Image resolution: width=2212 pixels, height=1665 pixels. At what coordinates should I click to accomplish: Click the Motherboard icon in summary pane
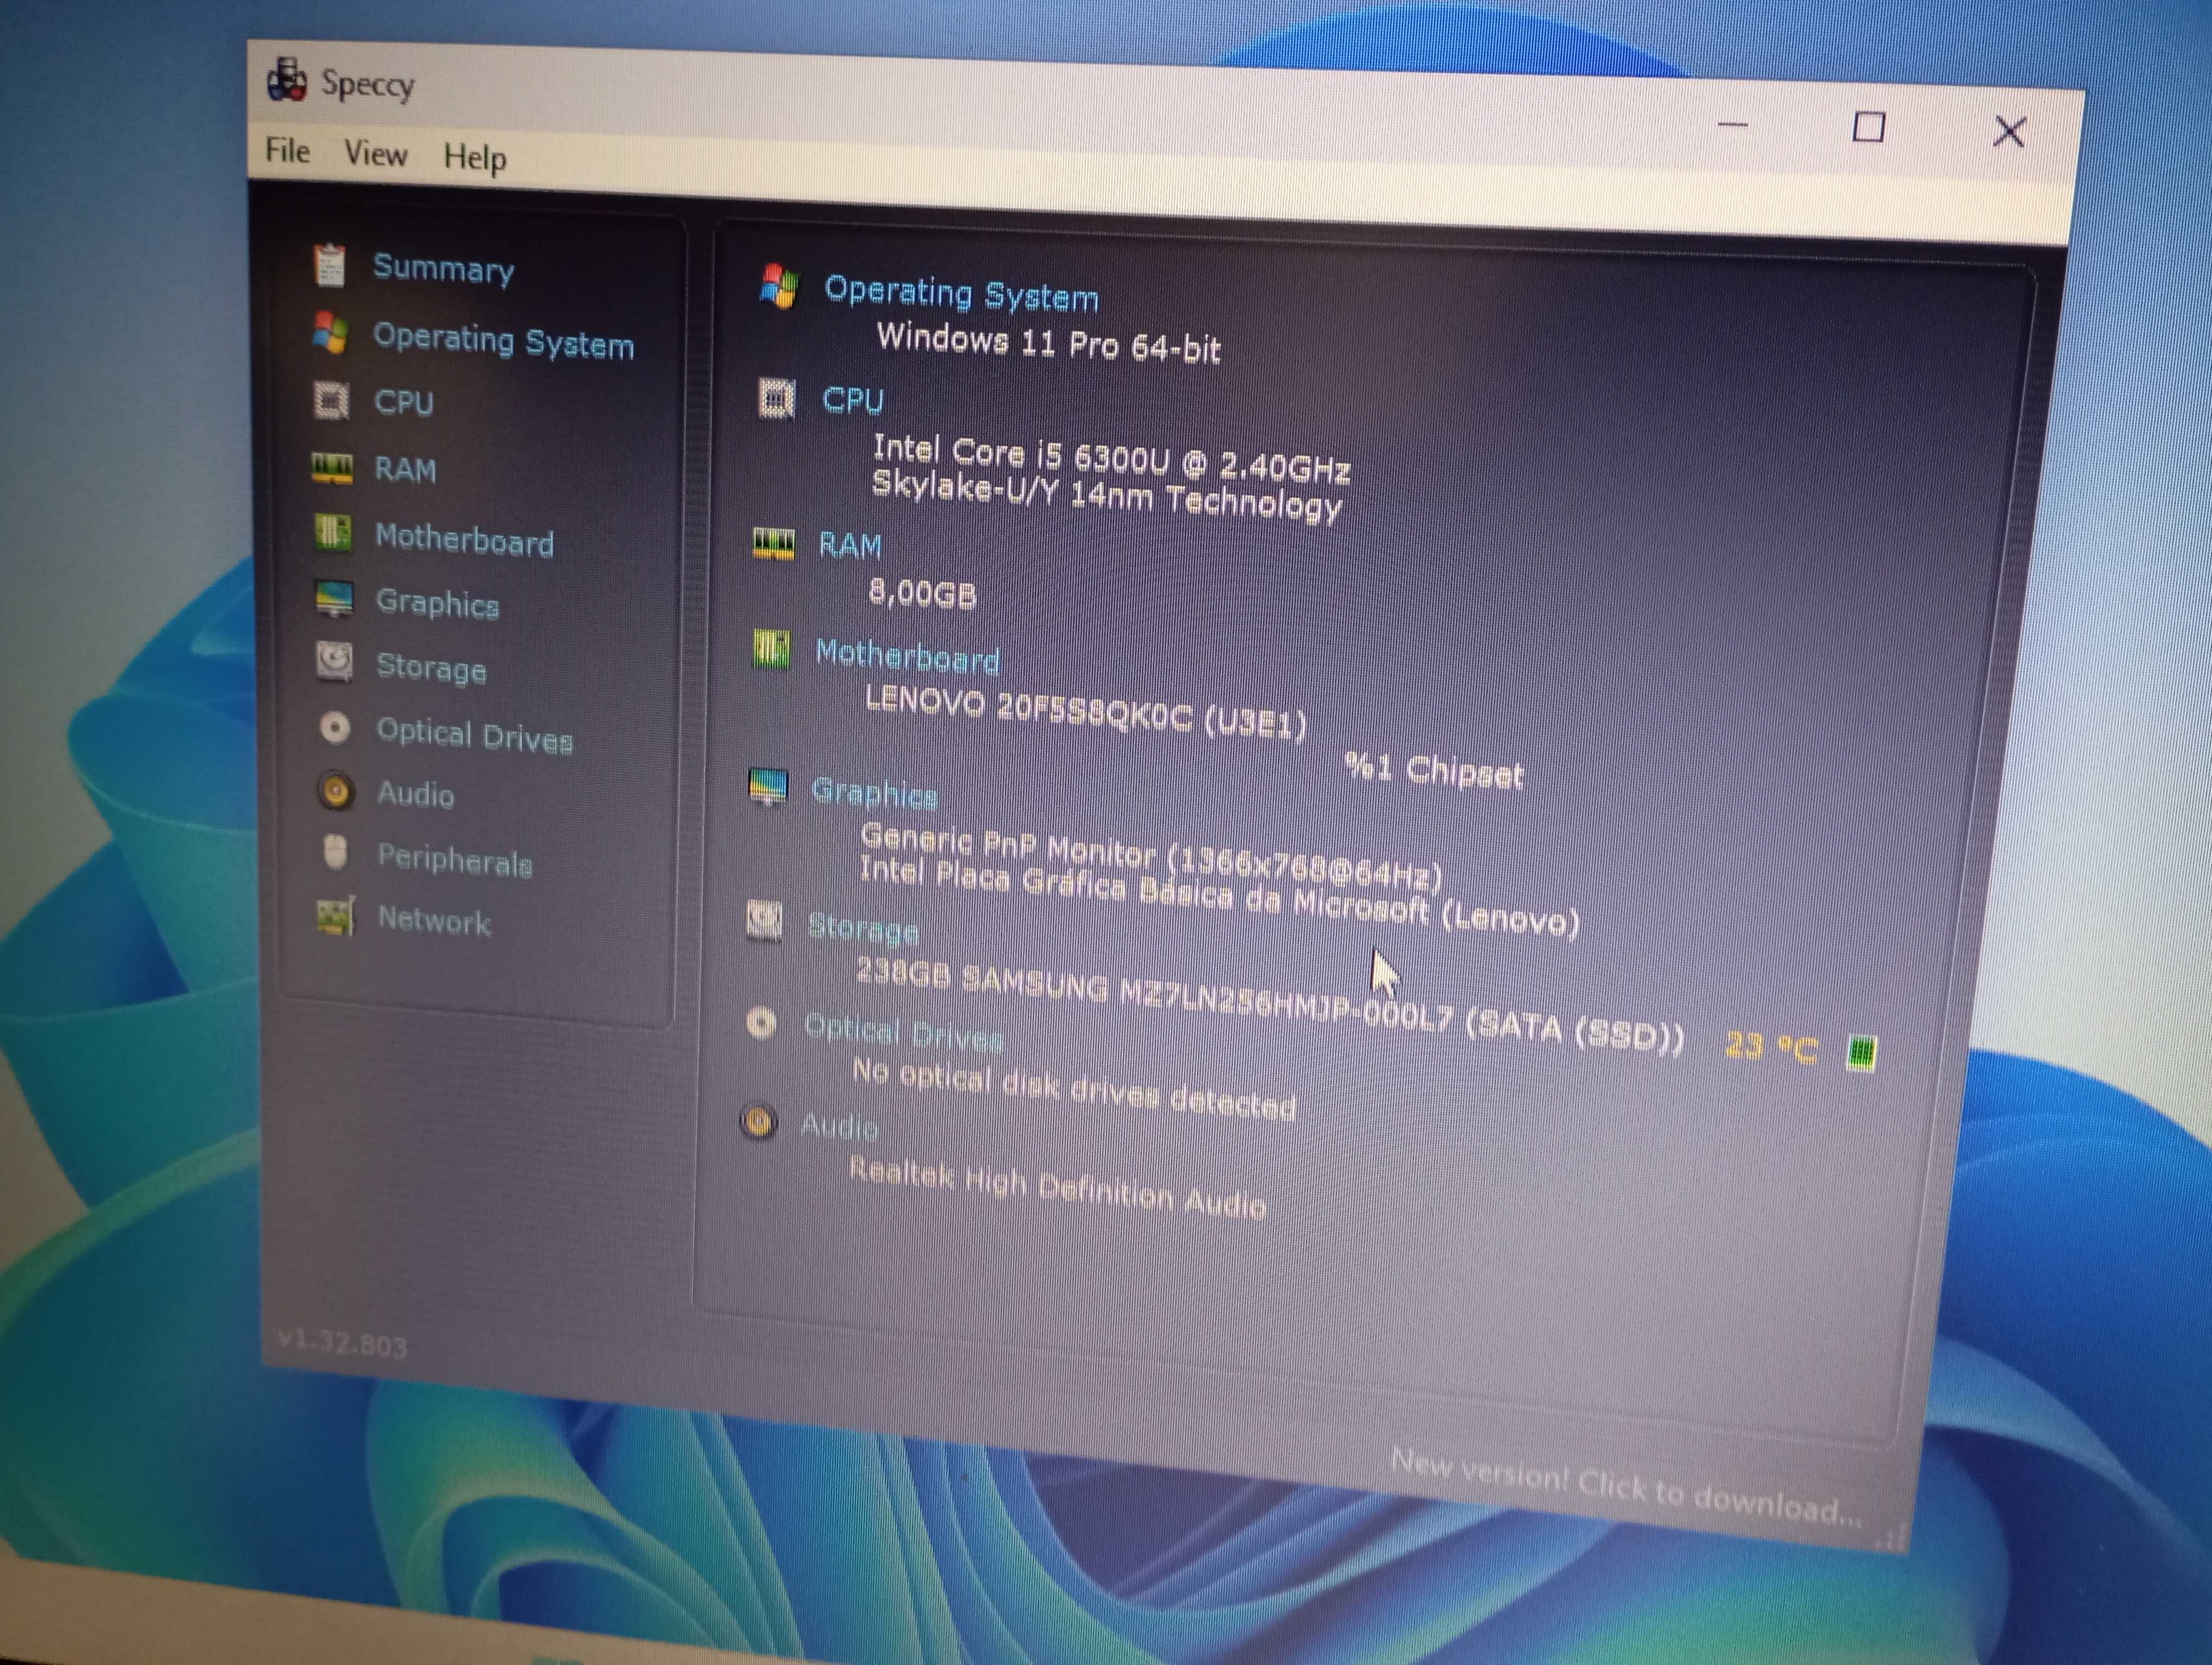point(771,650)
